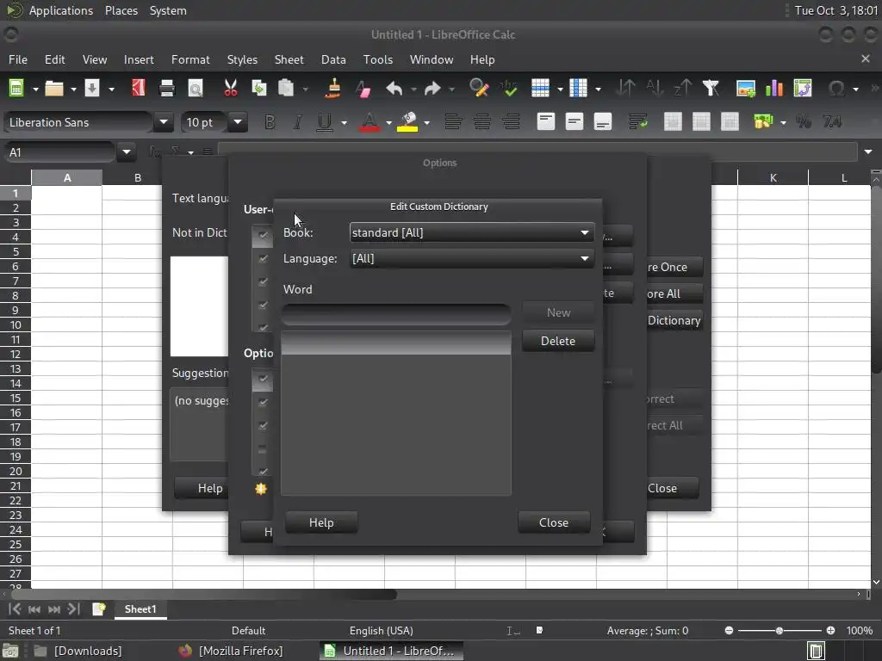Click the Cut scissors icon
Image resolution: width=882 pixels, height=661 pixels.
pyautogui.click(x=230, y=89)
